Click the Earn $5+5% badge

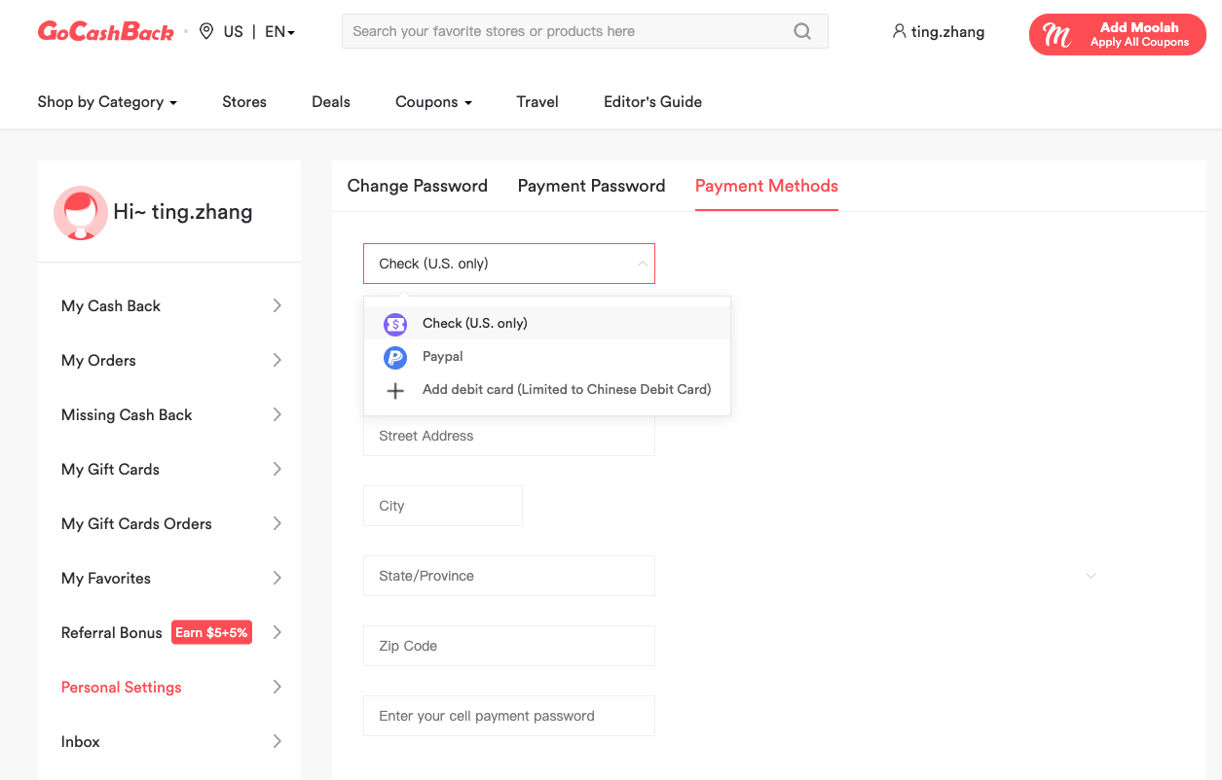[211, 632]
